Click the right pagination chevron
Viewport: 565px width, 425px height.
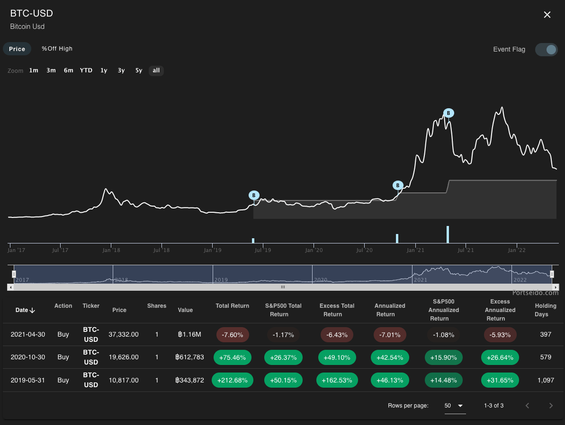pos(551,405)
